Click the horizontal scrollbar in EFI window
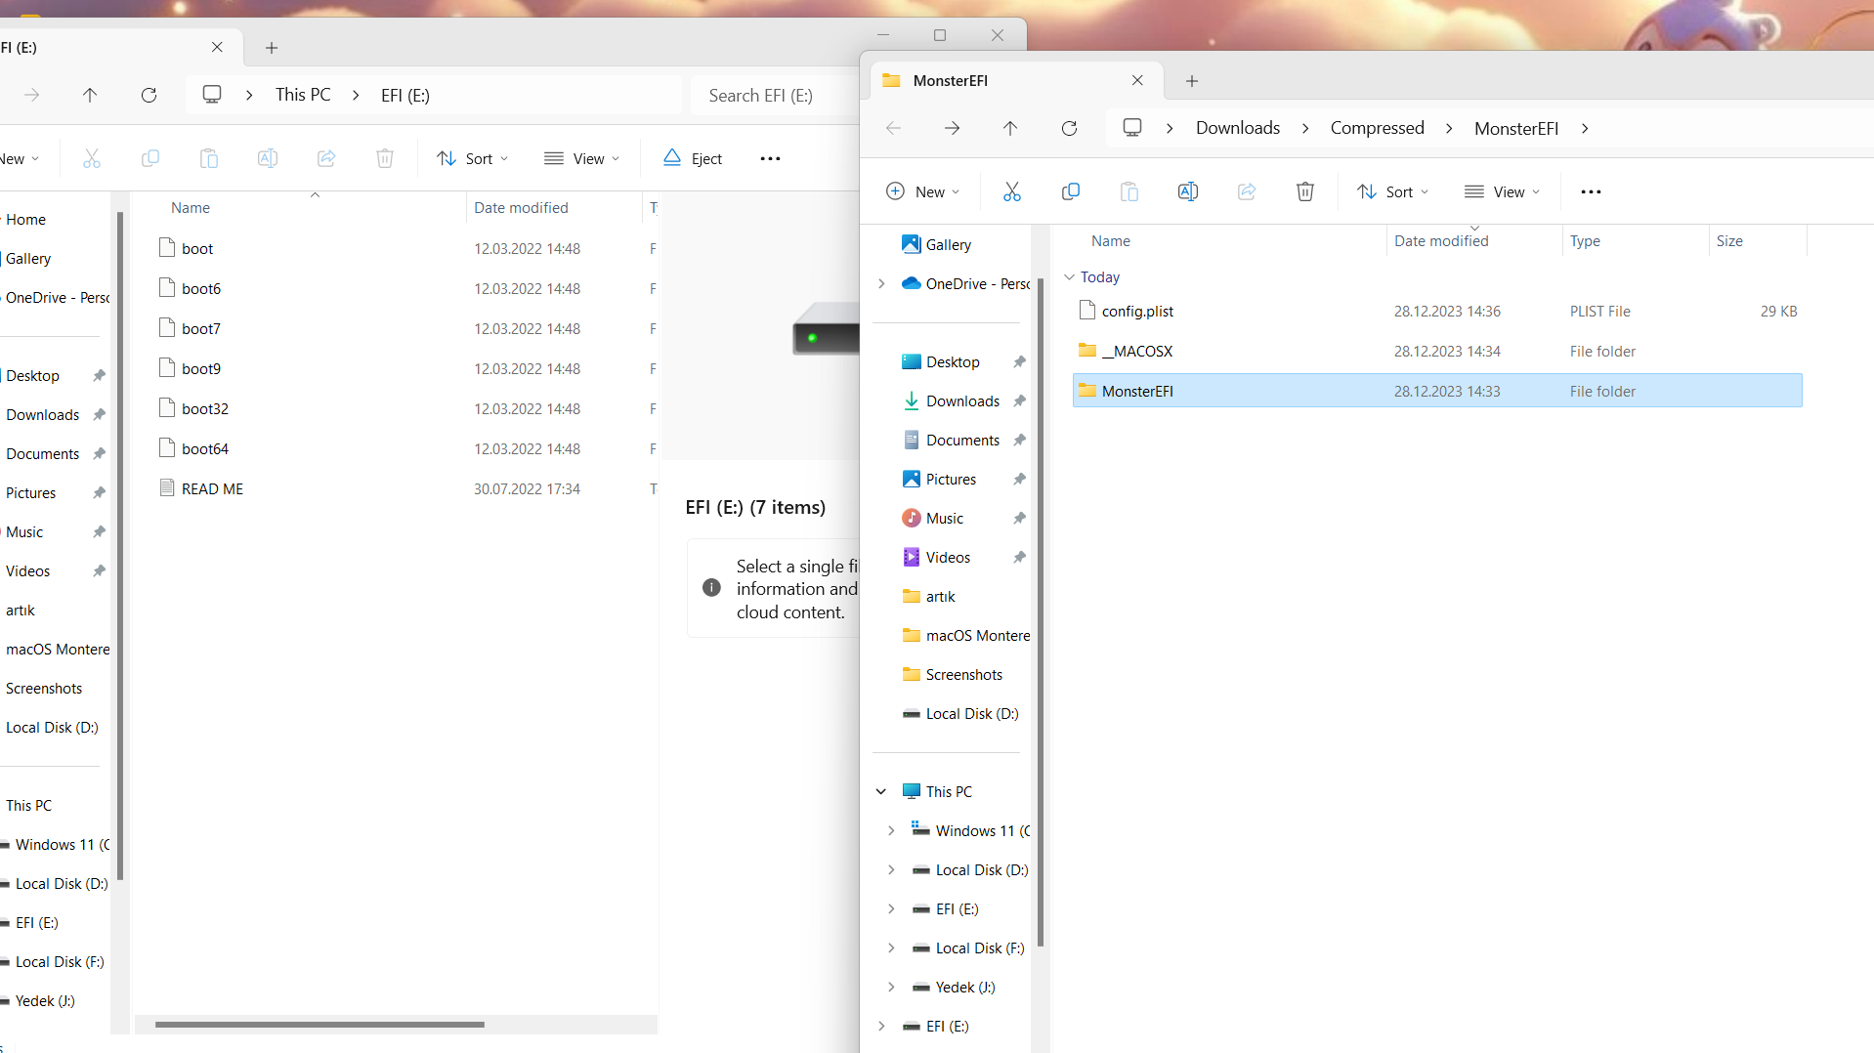Image resolution: width=1874 pixels, height=1053 pixels. (x=319, y=1024)
